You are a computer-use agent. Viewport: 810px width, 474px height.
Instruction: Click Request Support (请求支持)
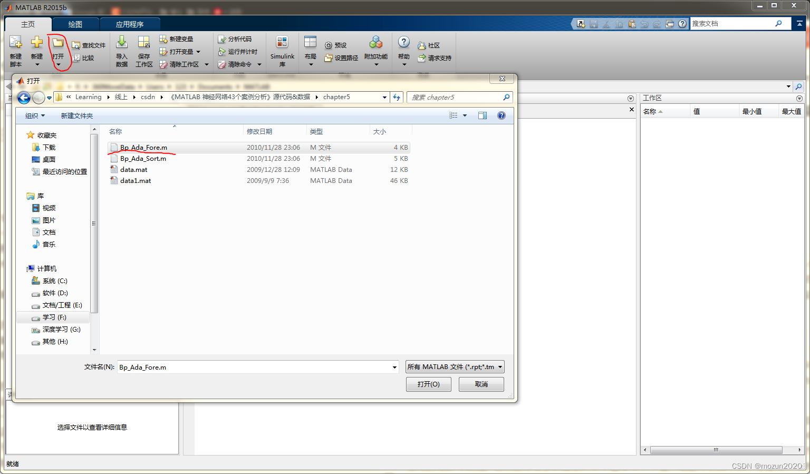pyautogui.click(x=435, y=58)
